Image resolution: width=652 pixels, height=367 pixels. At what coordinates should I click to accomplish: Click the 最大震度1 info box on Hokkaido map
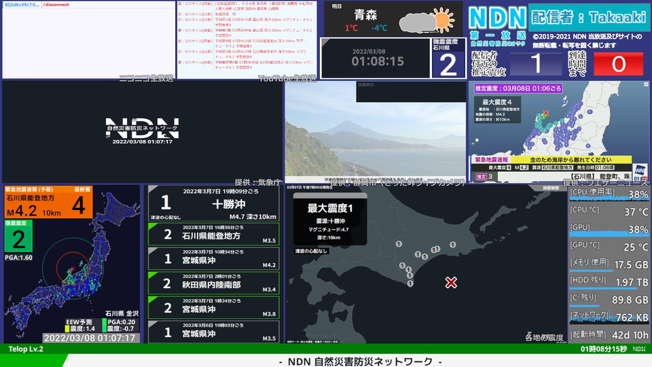(330, 220)
